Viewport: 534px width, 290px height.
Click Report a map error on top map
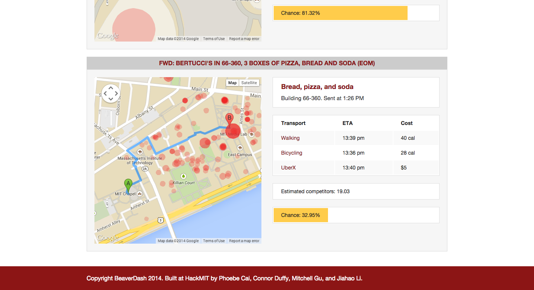click(244, 39)
